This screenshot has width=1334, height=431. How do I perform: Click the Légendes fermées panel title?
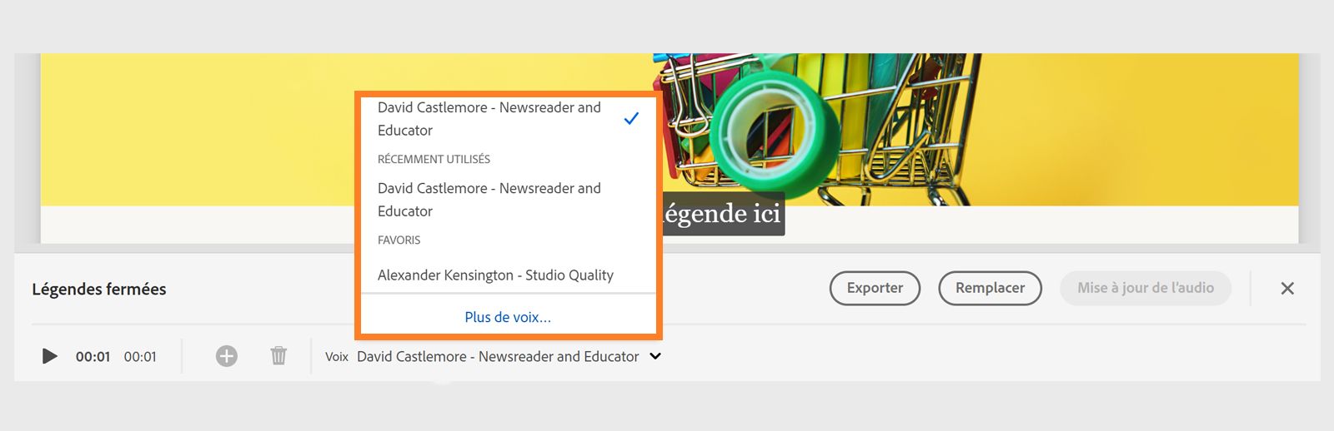pyautogui.click(x=99, y=290)
